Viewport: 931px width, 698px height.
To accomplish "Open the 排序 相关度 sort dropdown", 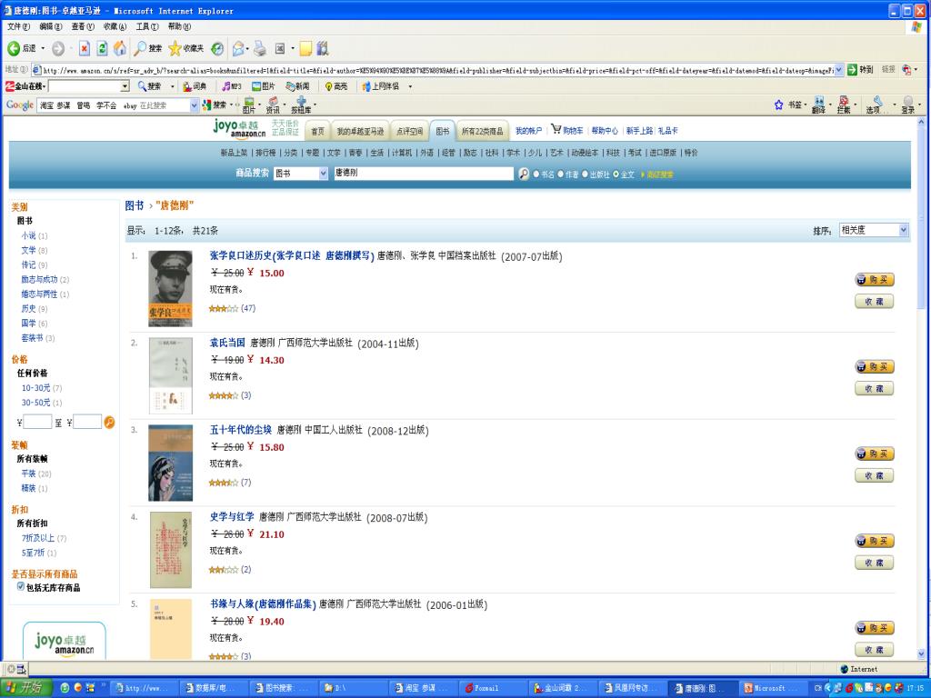I will pos(903,230).
